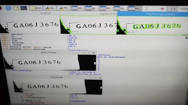Click the plate image in the gray_image window
This screenshot has width=188, height=105.
click(50, 62)
